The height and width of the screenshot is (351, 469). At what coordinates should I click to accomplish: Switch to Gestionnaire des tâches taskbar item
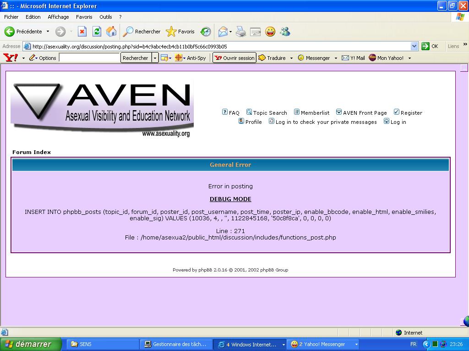176,344
